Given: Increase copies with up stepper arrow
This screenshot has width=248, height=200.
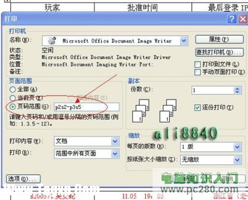Looking at the screenshot, I should click(237, 88).
